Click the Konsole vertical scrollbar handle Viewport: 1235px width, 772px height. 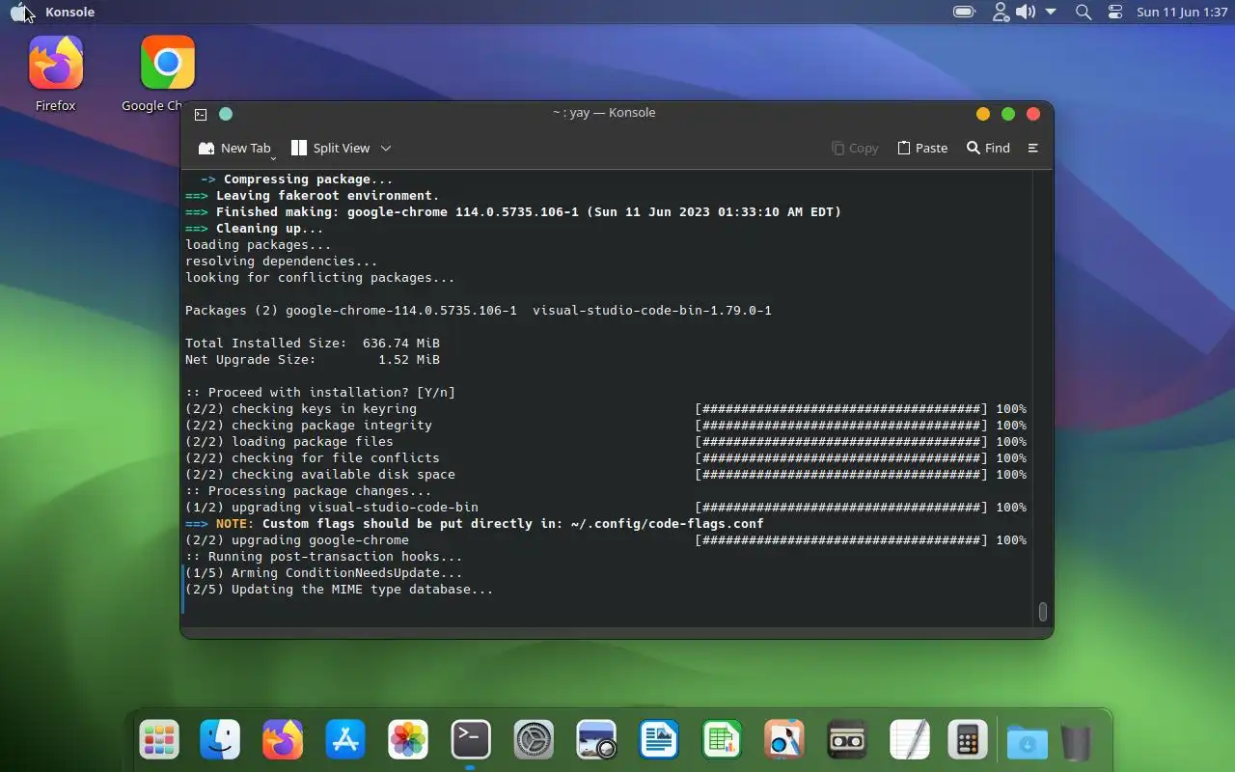[1043, 612]
